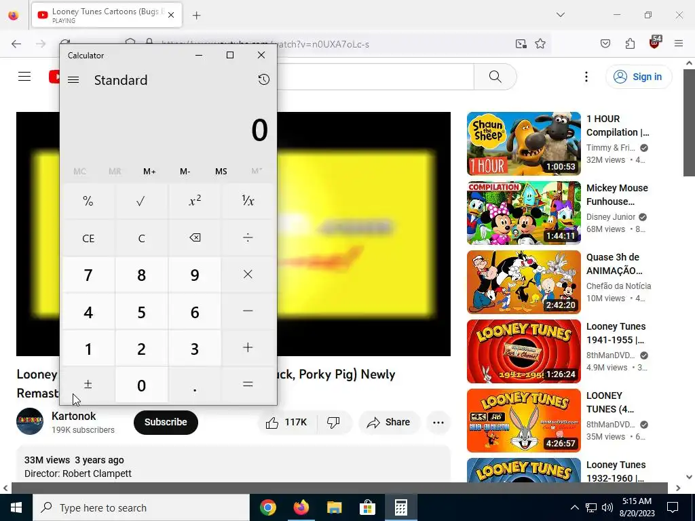Open the notification center icon

click(673, 507)
